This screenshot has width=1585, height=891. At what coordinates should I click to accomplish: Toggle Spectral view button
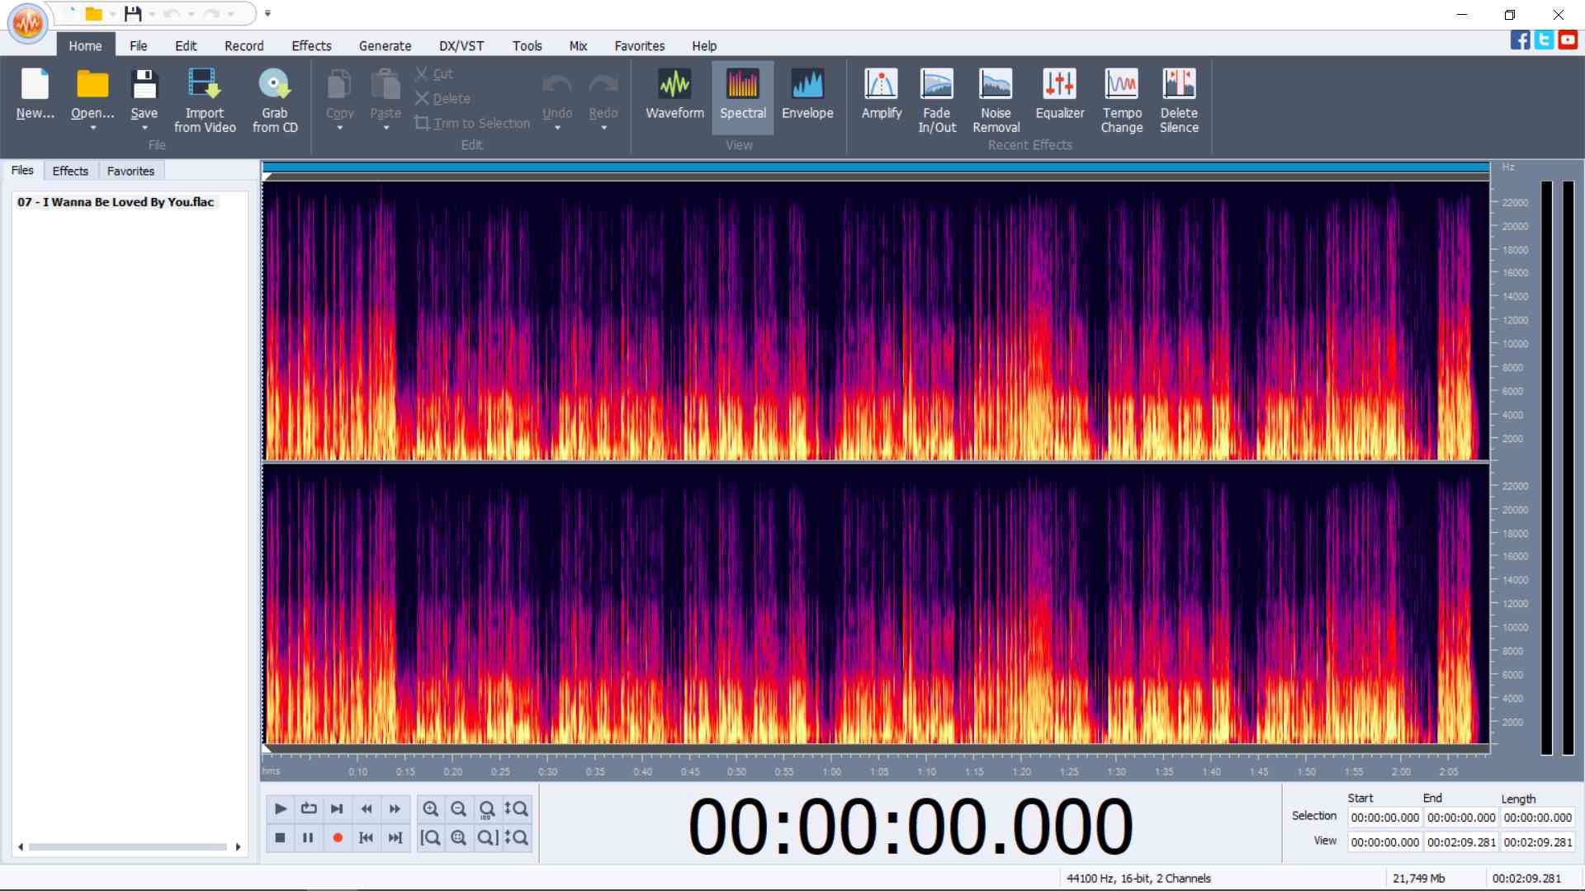(742, 96)
